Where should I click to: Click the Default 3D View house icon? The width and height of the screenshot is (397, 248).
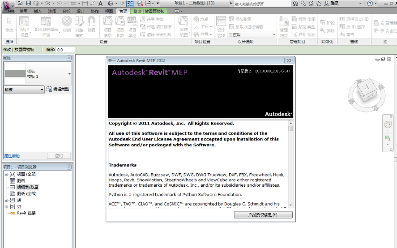[x=111, y=3]
